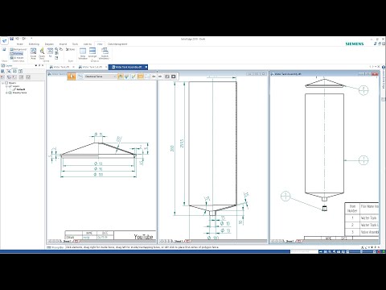Click the Save icon in quick access toolbar
The height and width of the screenshot is (290, 386).
click(x=12, y=39)
